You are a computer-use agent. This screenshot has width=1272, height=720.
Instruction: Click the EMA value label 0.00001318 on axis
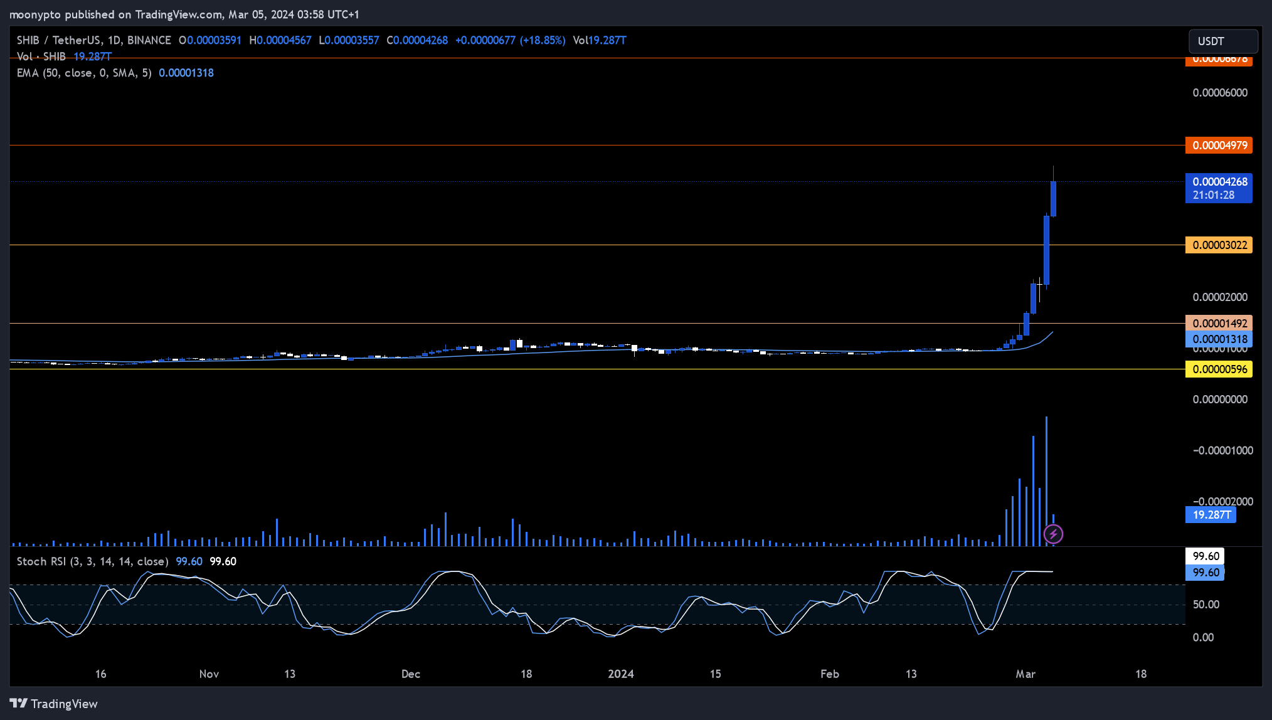coord(1219,340)
